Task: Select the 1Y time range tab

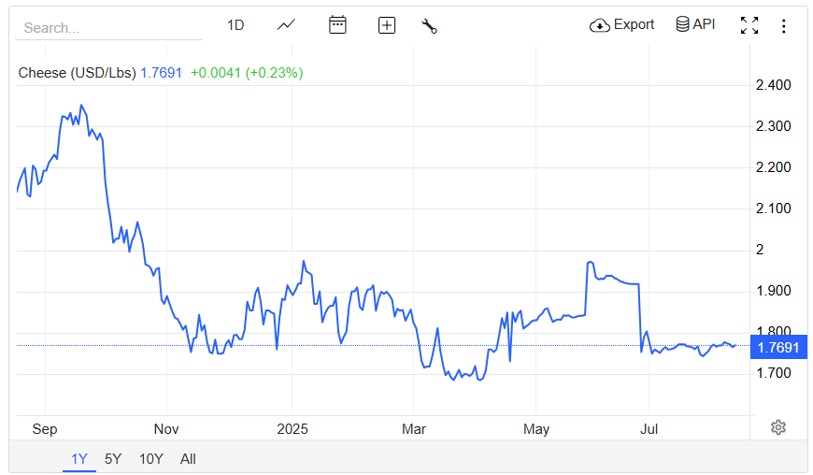Action: 79,459
